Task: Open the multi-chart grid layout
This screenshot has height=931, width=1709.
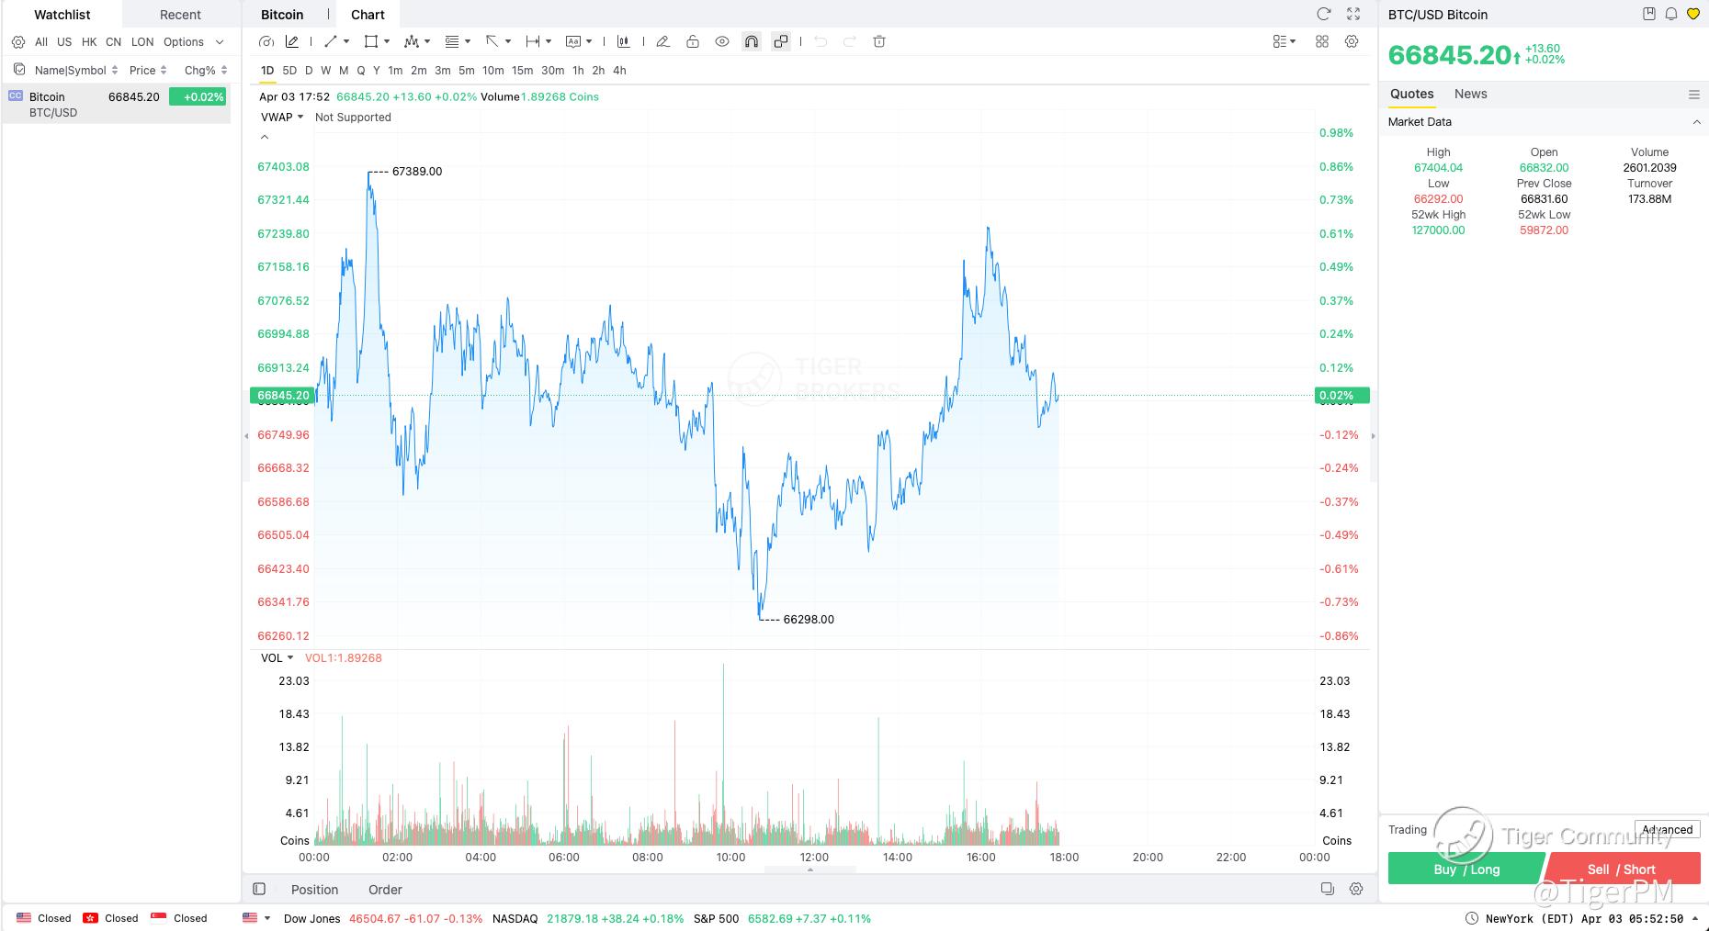Action: (1322, 41)
